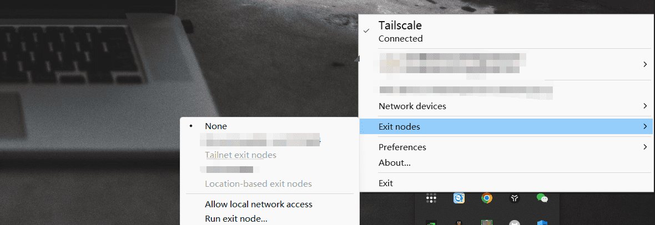
Task: Click the blue shield tray icon
Action: [542, 222]
